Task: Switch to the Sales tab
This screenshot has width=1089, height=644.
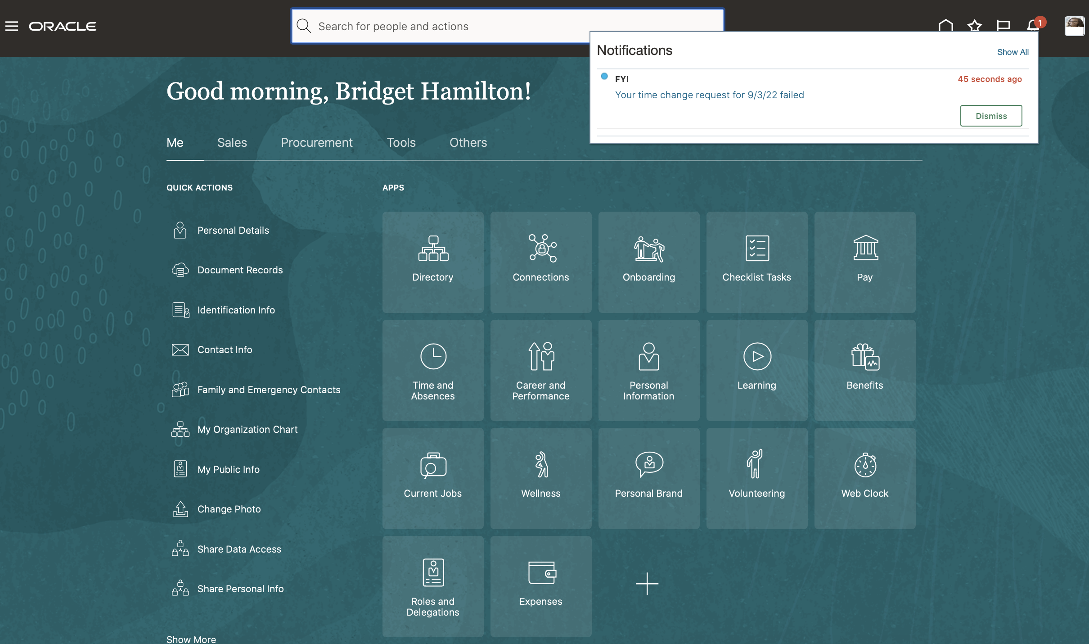Action: 232,142
